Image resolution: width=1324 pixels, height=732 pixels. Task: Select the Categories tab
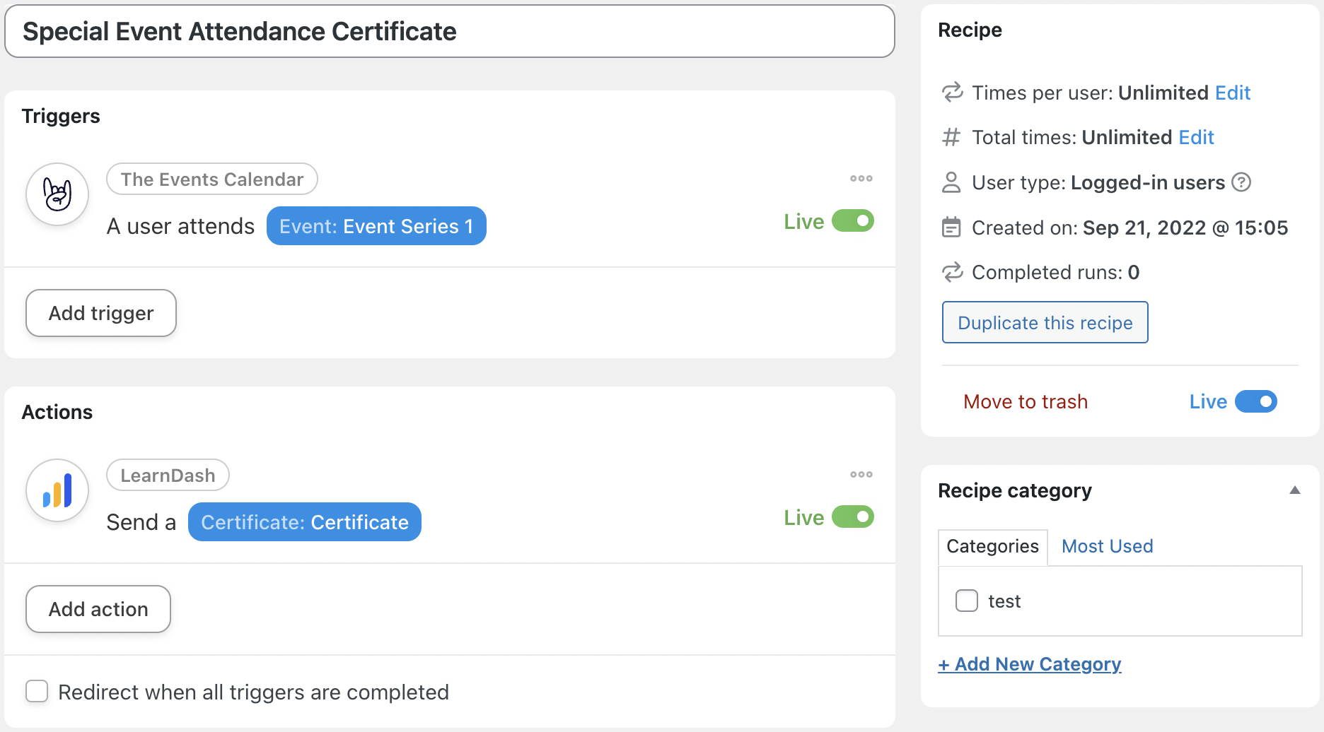coord(992,546)
